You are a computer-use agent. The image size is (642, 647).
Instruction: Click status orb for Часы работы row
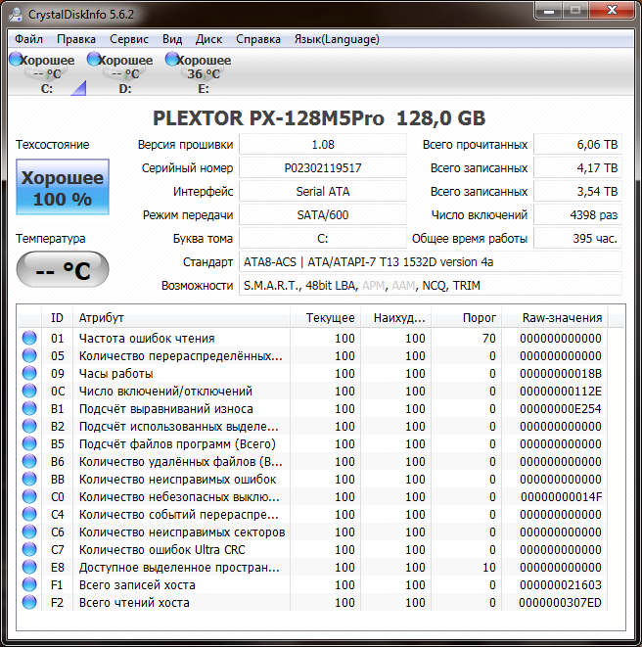[x=29, y=374]
